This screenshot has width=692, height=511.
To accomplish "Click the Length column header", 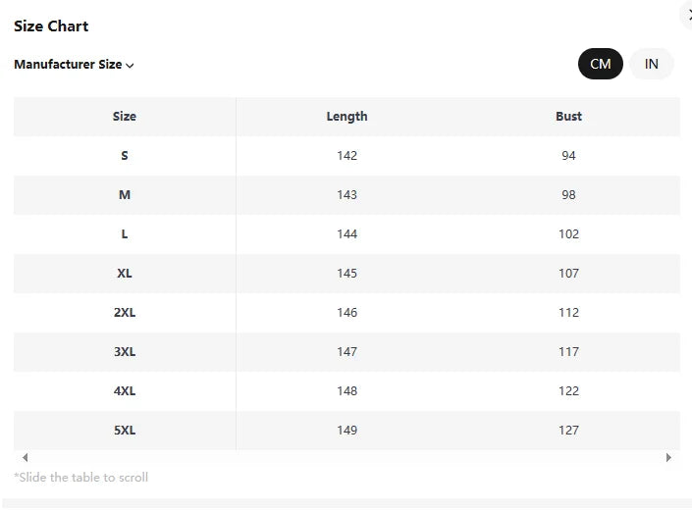I will click(346, 117).
